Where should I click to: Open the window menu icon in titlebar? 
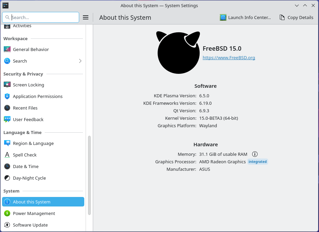(5, 5)
